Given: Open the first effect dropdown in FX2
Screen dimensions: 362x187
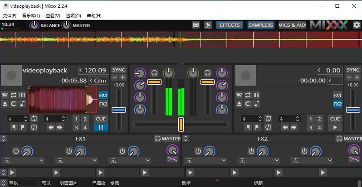Looking at the screenshot, I should 205,160.
